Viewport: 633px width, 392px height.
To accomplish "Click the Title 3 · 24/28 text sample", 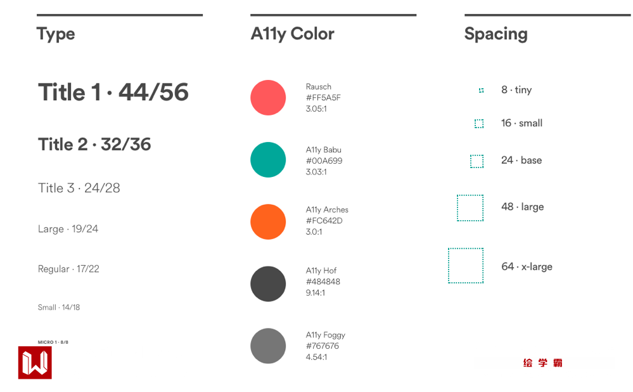I will [x=79, y=188].
